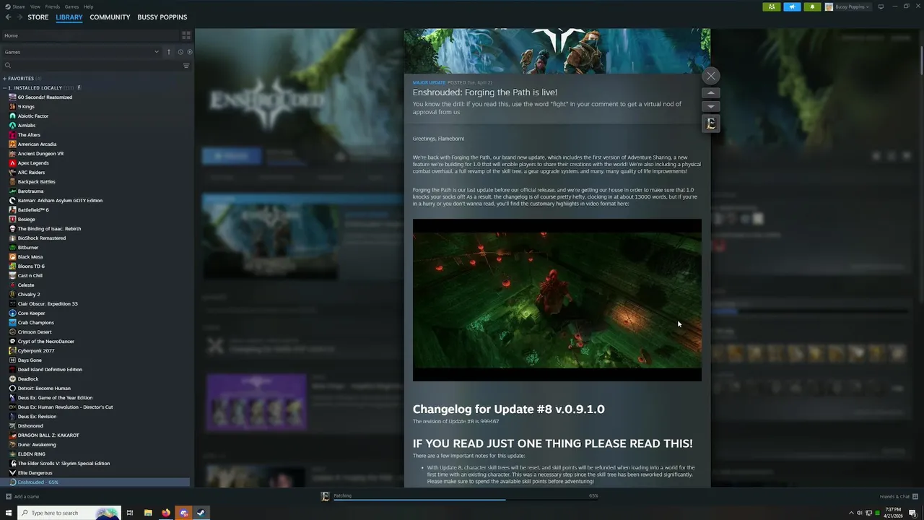Viewport: 924px width, 520px height.
Task: Select Celeste in the game list
Action: [26, 285]
